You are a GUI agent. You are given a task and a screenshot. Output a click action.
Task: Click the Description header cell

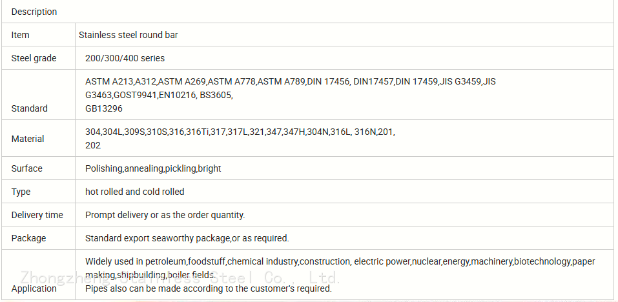34,12
